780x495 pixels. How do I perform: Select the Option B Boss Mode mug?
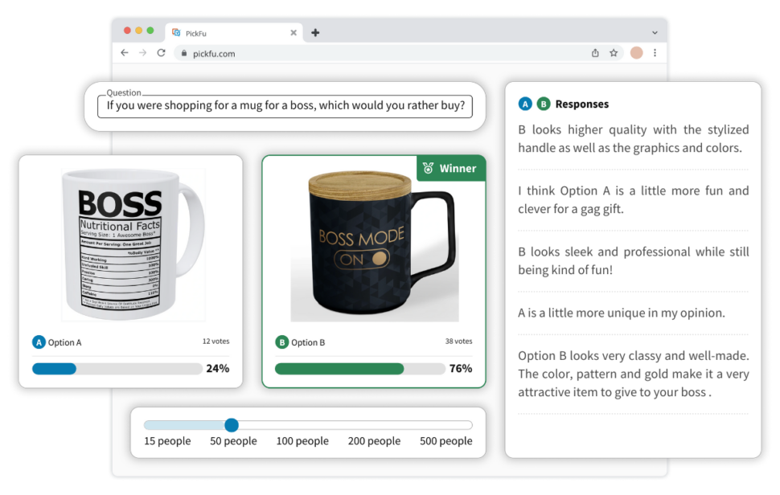[375, 246]
